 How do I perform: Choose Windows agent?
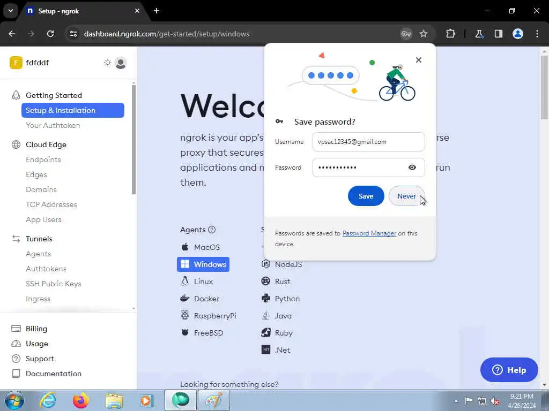203,264
